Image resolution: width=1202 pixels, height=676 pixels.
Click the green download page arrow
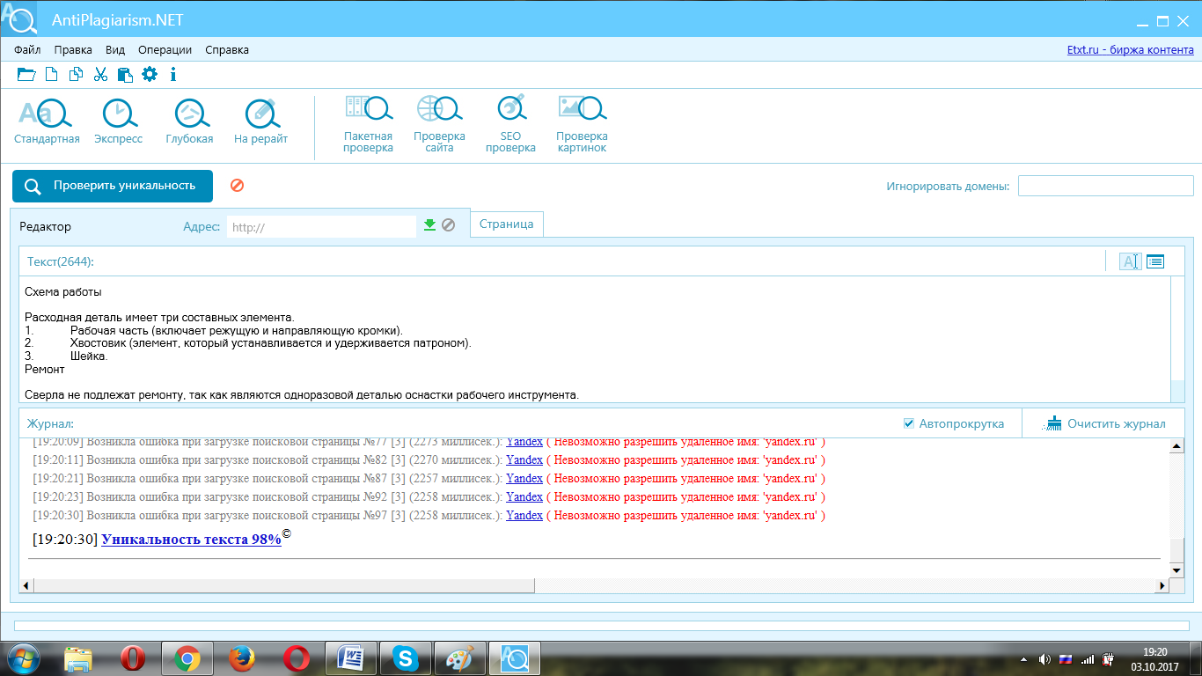tap(429, 225)
